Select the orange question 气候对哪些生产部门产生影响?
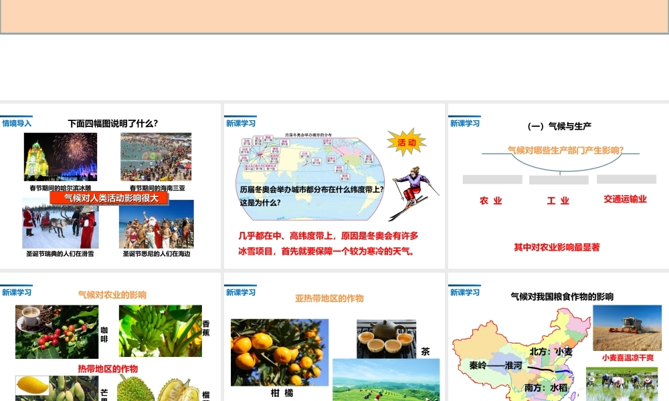 point(566,150)
